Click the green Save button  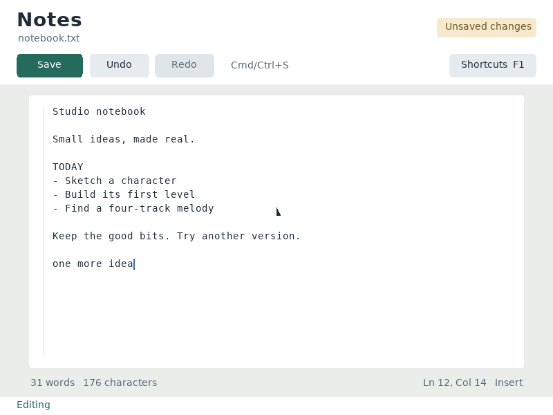point(50,65)
